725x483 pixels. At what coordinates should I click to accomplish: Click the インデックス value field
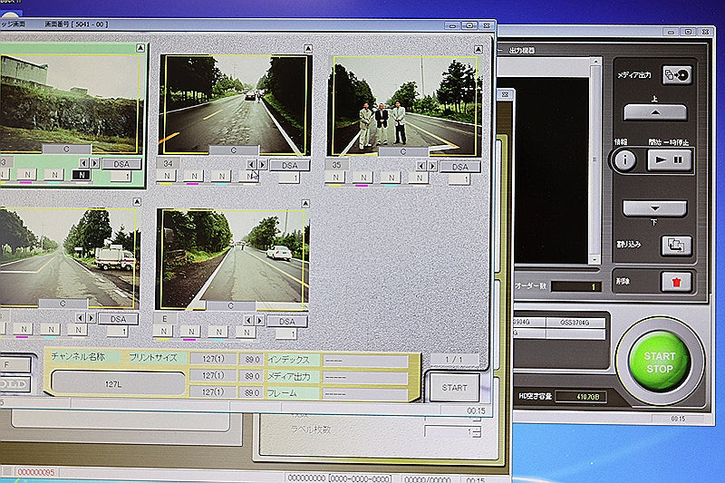pyautogui.click(x=365, y=360)
